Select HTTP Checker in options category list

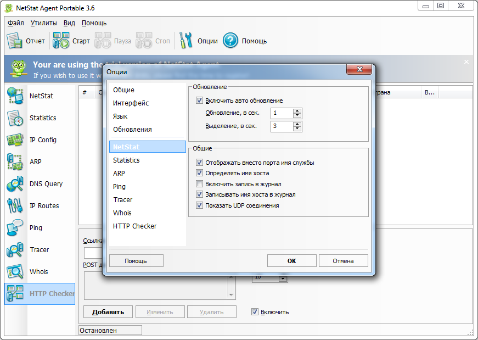point(147,226)
